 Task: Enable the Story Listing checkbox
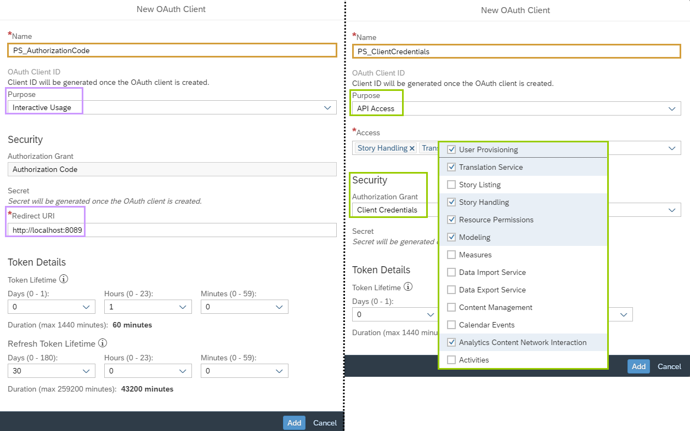click(451, 185)
